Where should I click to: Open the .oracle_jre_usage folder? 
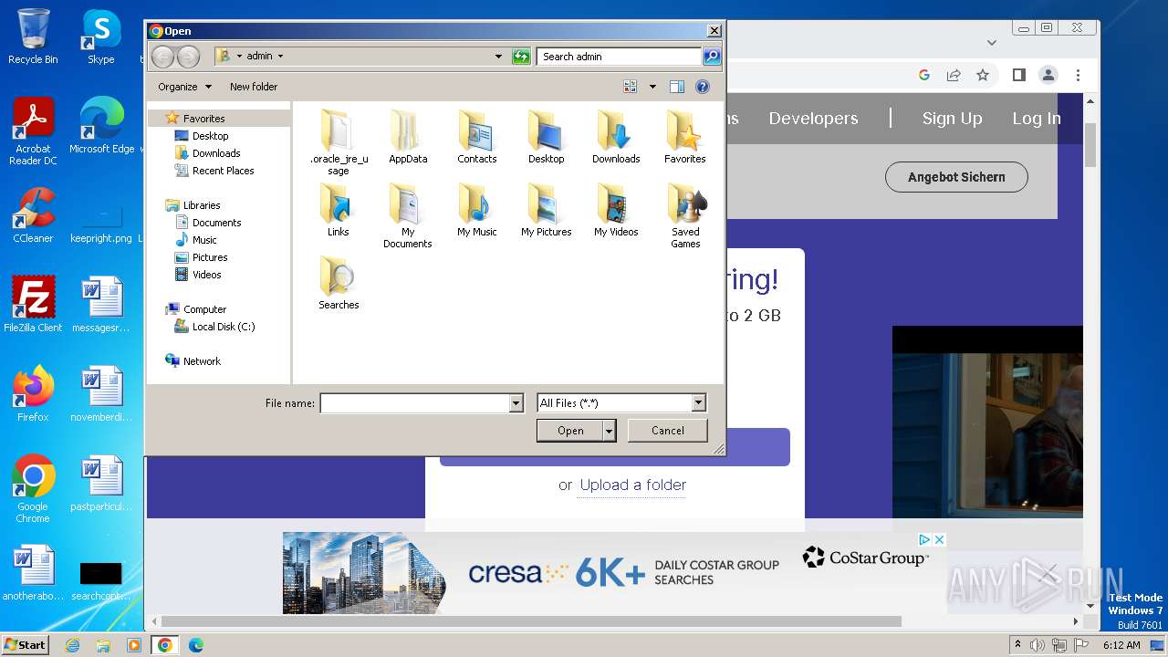click(339, 142)
